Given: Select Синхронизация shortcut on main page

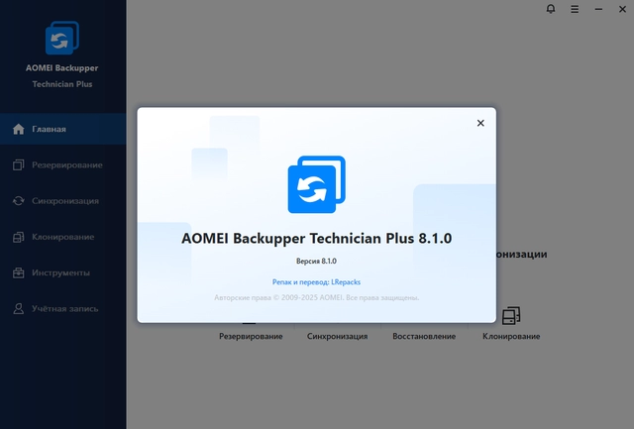Looking at the screenshot, I should pos(337,336).
